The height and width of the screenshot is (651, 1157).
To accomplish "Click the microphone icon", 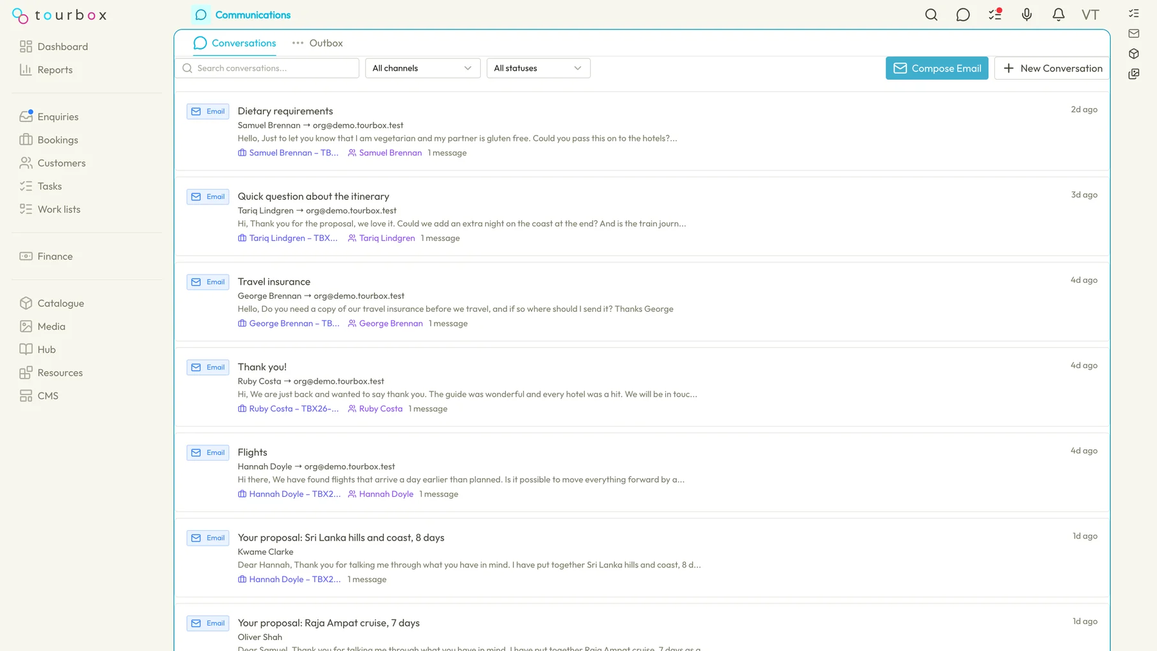I will coord(1027,15).
